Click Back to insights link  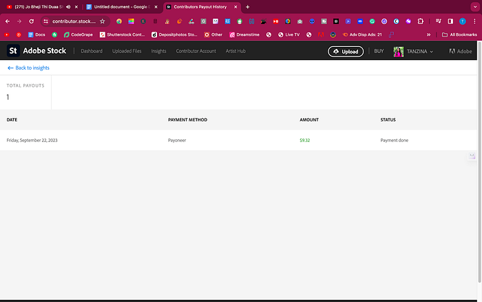click(x=28, y=68)
